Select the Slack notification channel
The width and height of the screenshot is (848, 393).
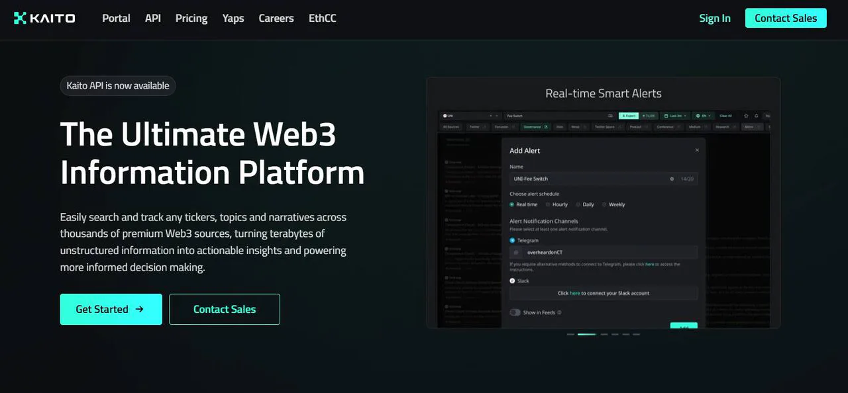(x=519, y=281)
